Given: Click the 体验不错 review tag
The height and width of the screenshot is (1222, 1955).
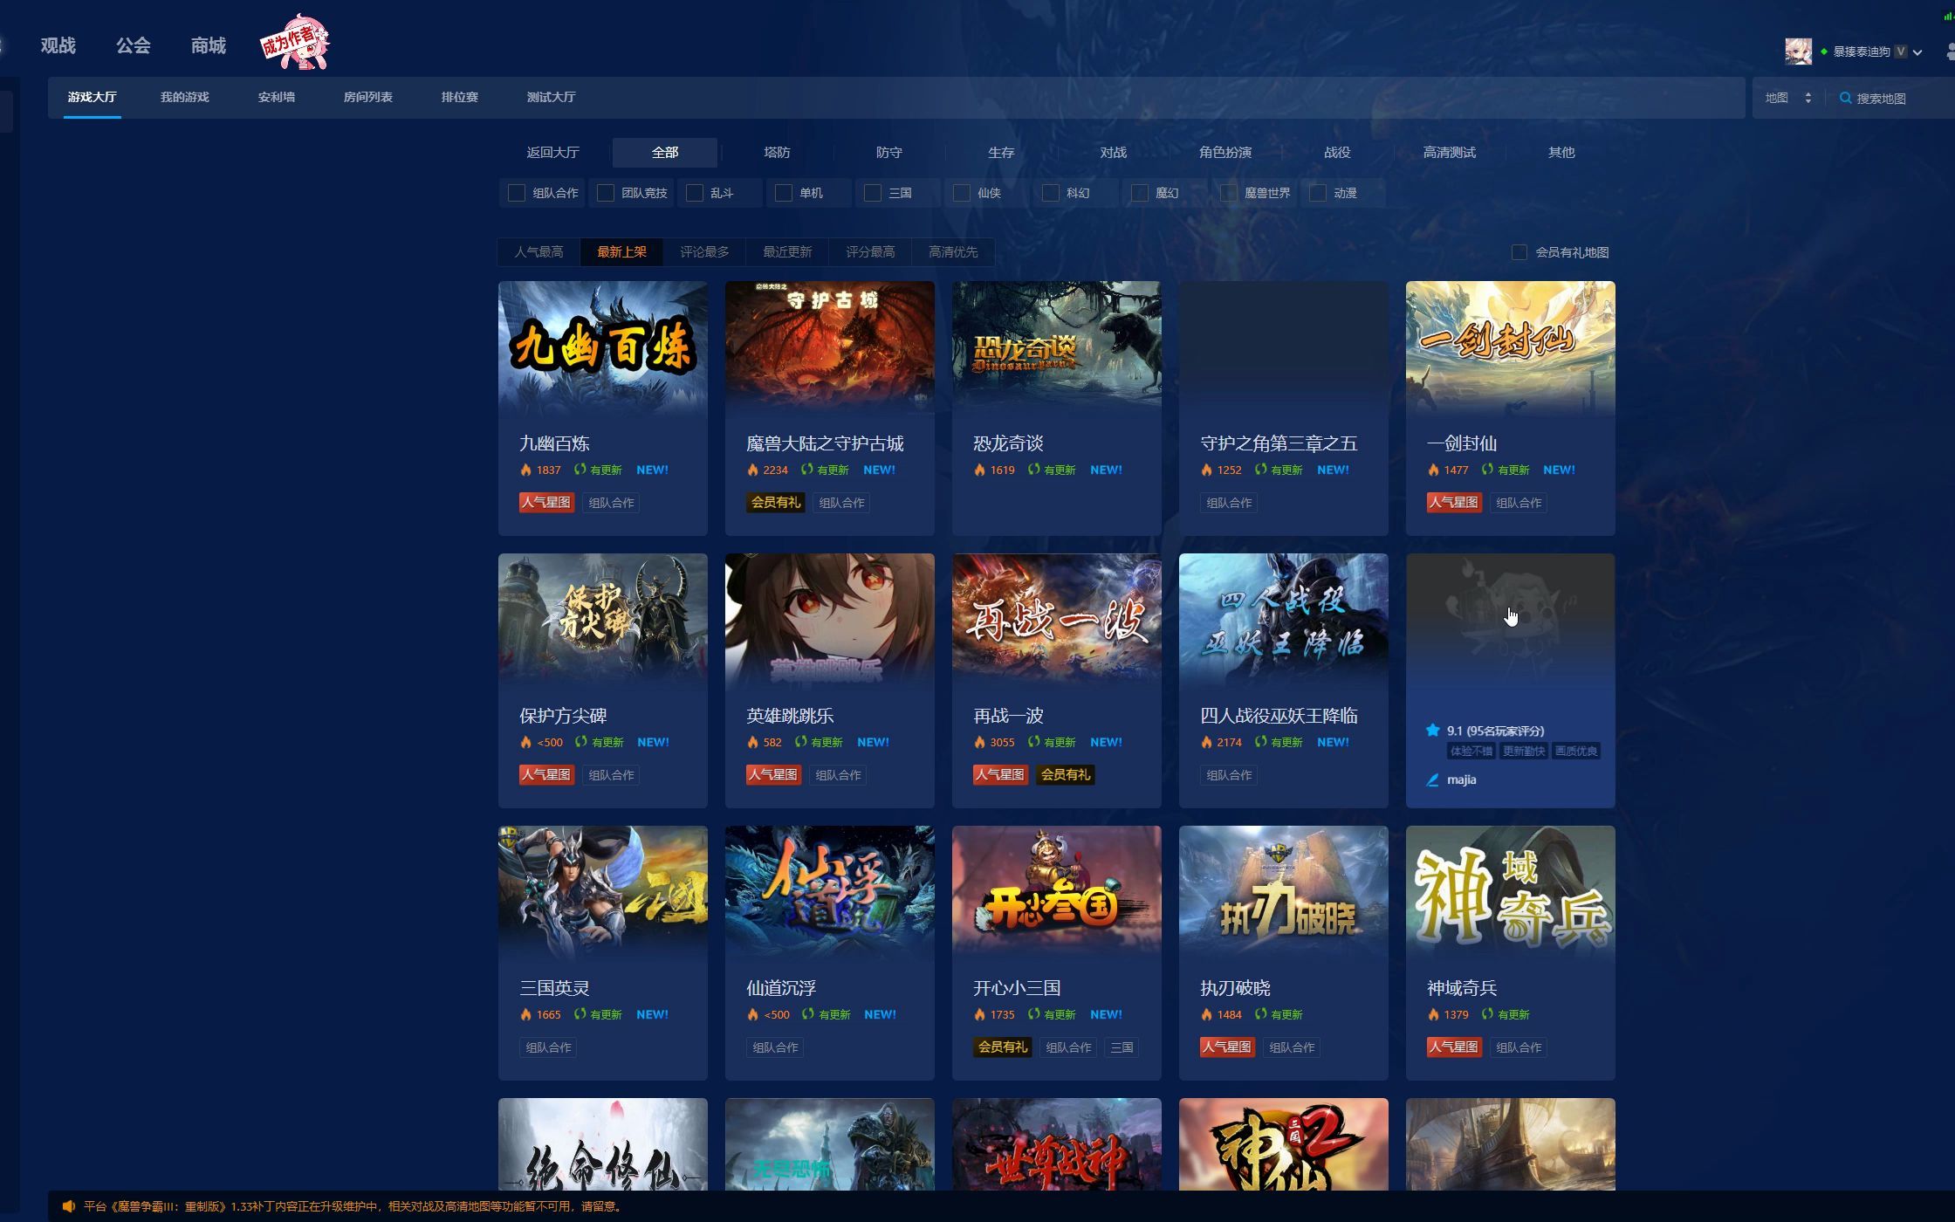Looking at the screenshot, I should [1471, 752].
